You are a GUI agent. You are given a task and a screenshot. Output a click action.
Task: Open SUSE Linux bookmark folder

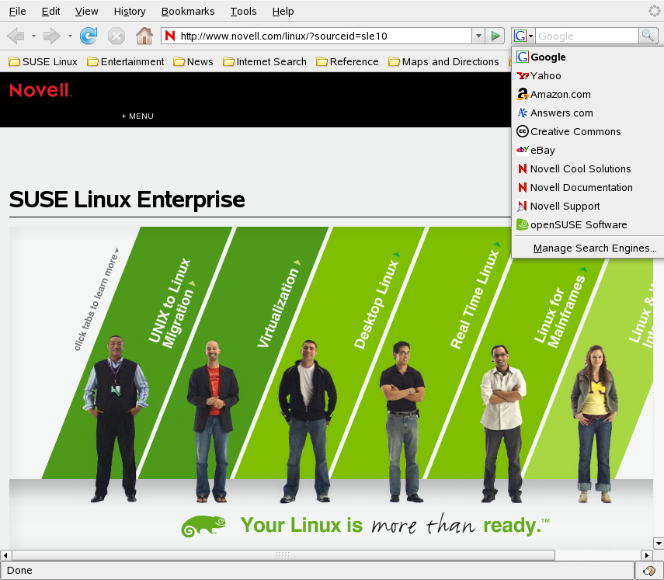(x=43, y=62)
